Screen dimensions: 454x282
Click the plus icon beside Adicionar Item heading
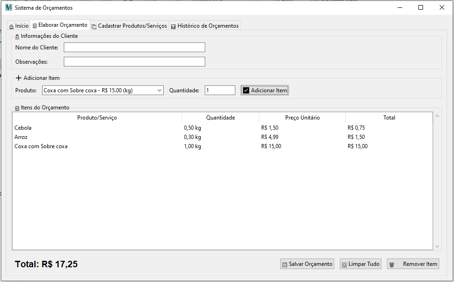point(18,78)
